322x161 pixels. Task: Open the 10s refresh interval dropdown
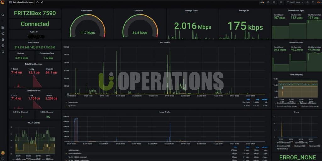tap(319, 3)
